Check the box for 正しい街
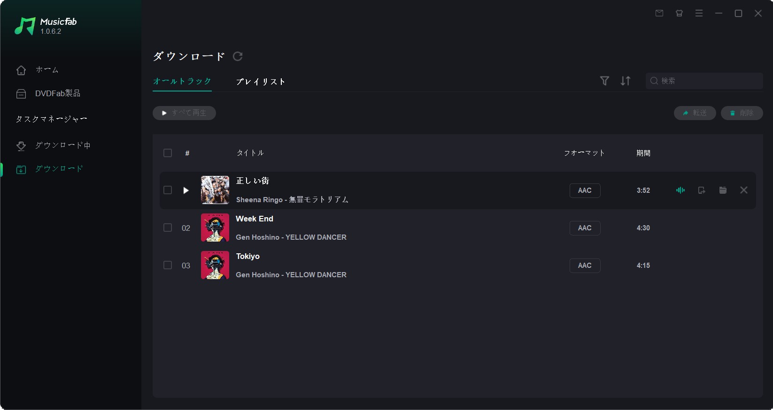The height and width of the screenshot is (410, 773). click(168, 190)
